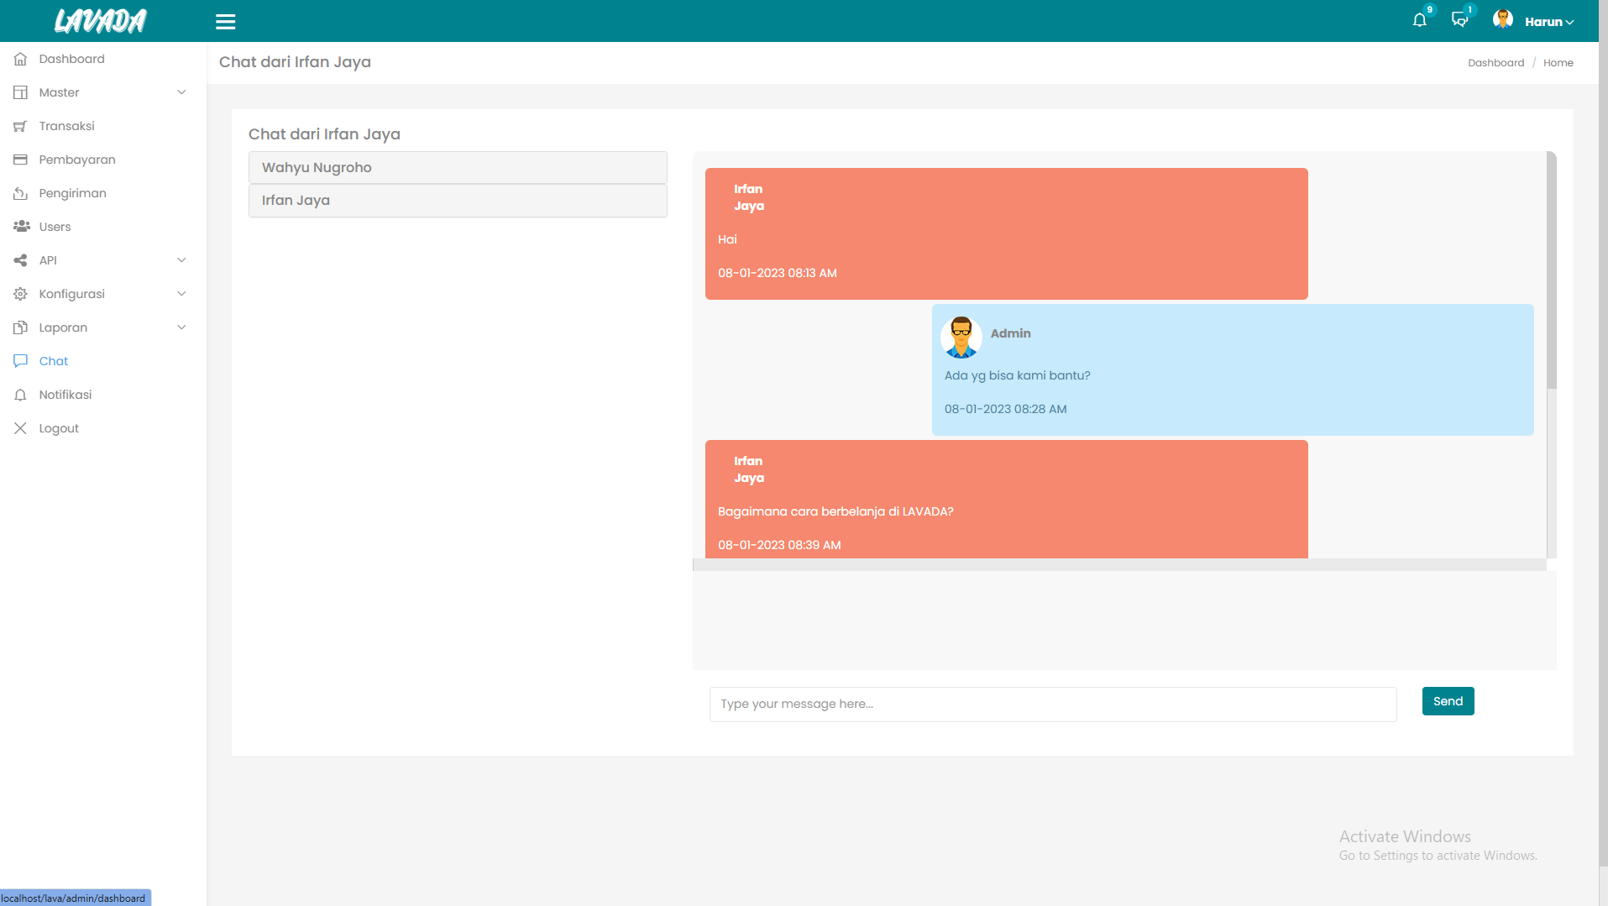This screenshot has width=1608, height=906.
Task: Click the chat vertical scrollbar thumb
Action: pos(1551,270)
